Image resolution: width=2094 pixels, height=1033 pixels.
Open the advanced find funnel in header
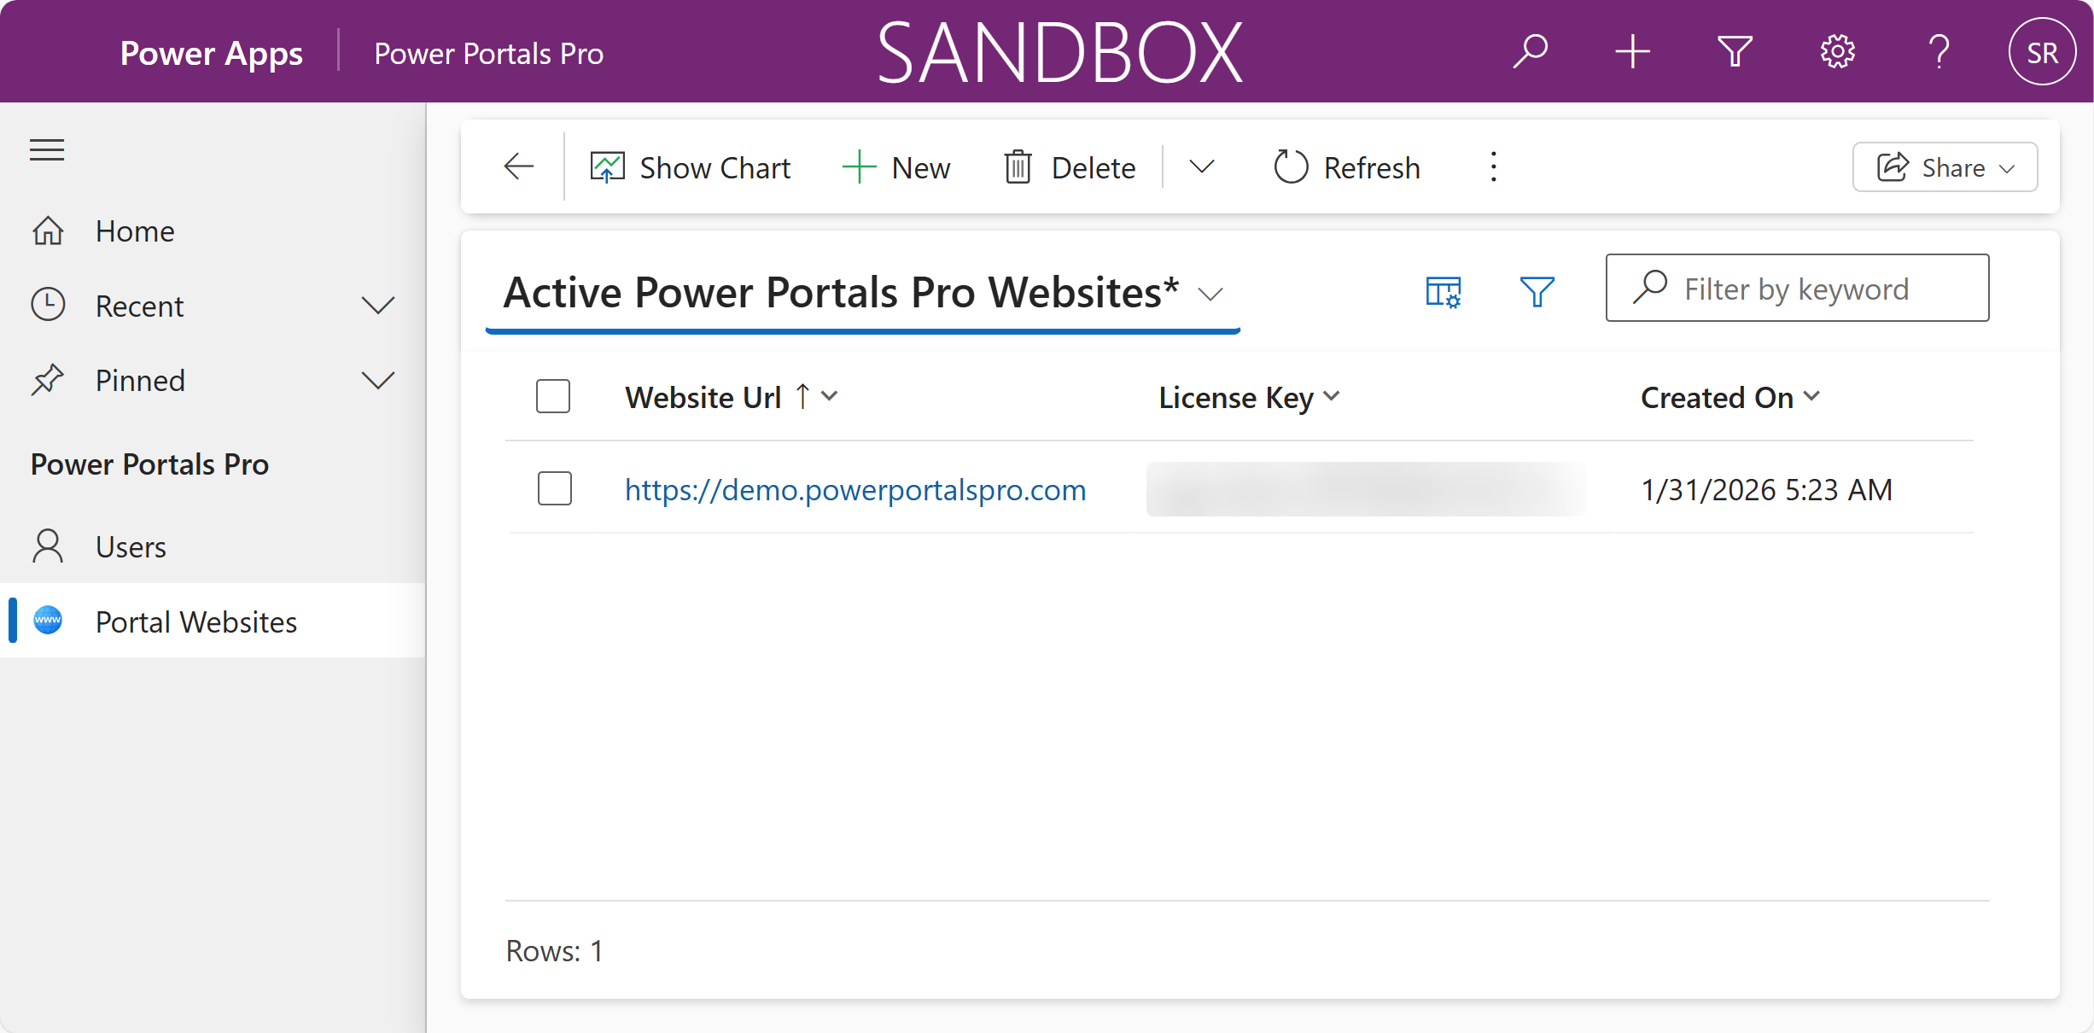[x=1735, y=52]
